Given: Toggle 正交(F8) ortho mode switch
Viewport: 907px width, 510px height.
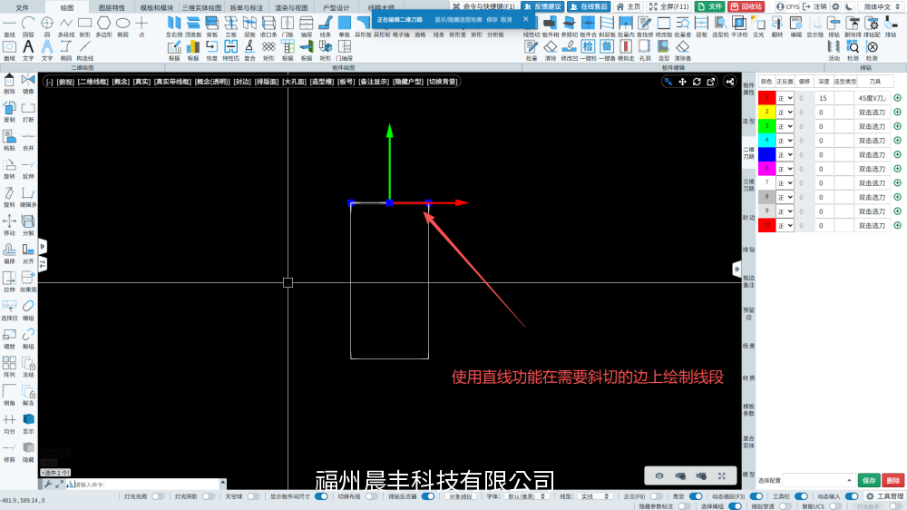Looking at the screenshot, I should point(656,496).
